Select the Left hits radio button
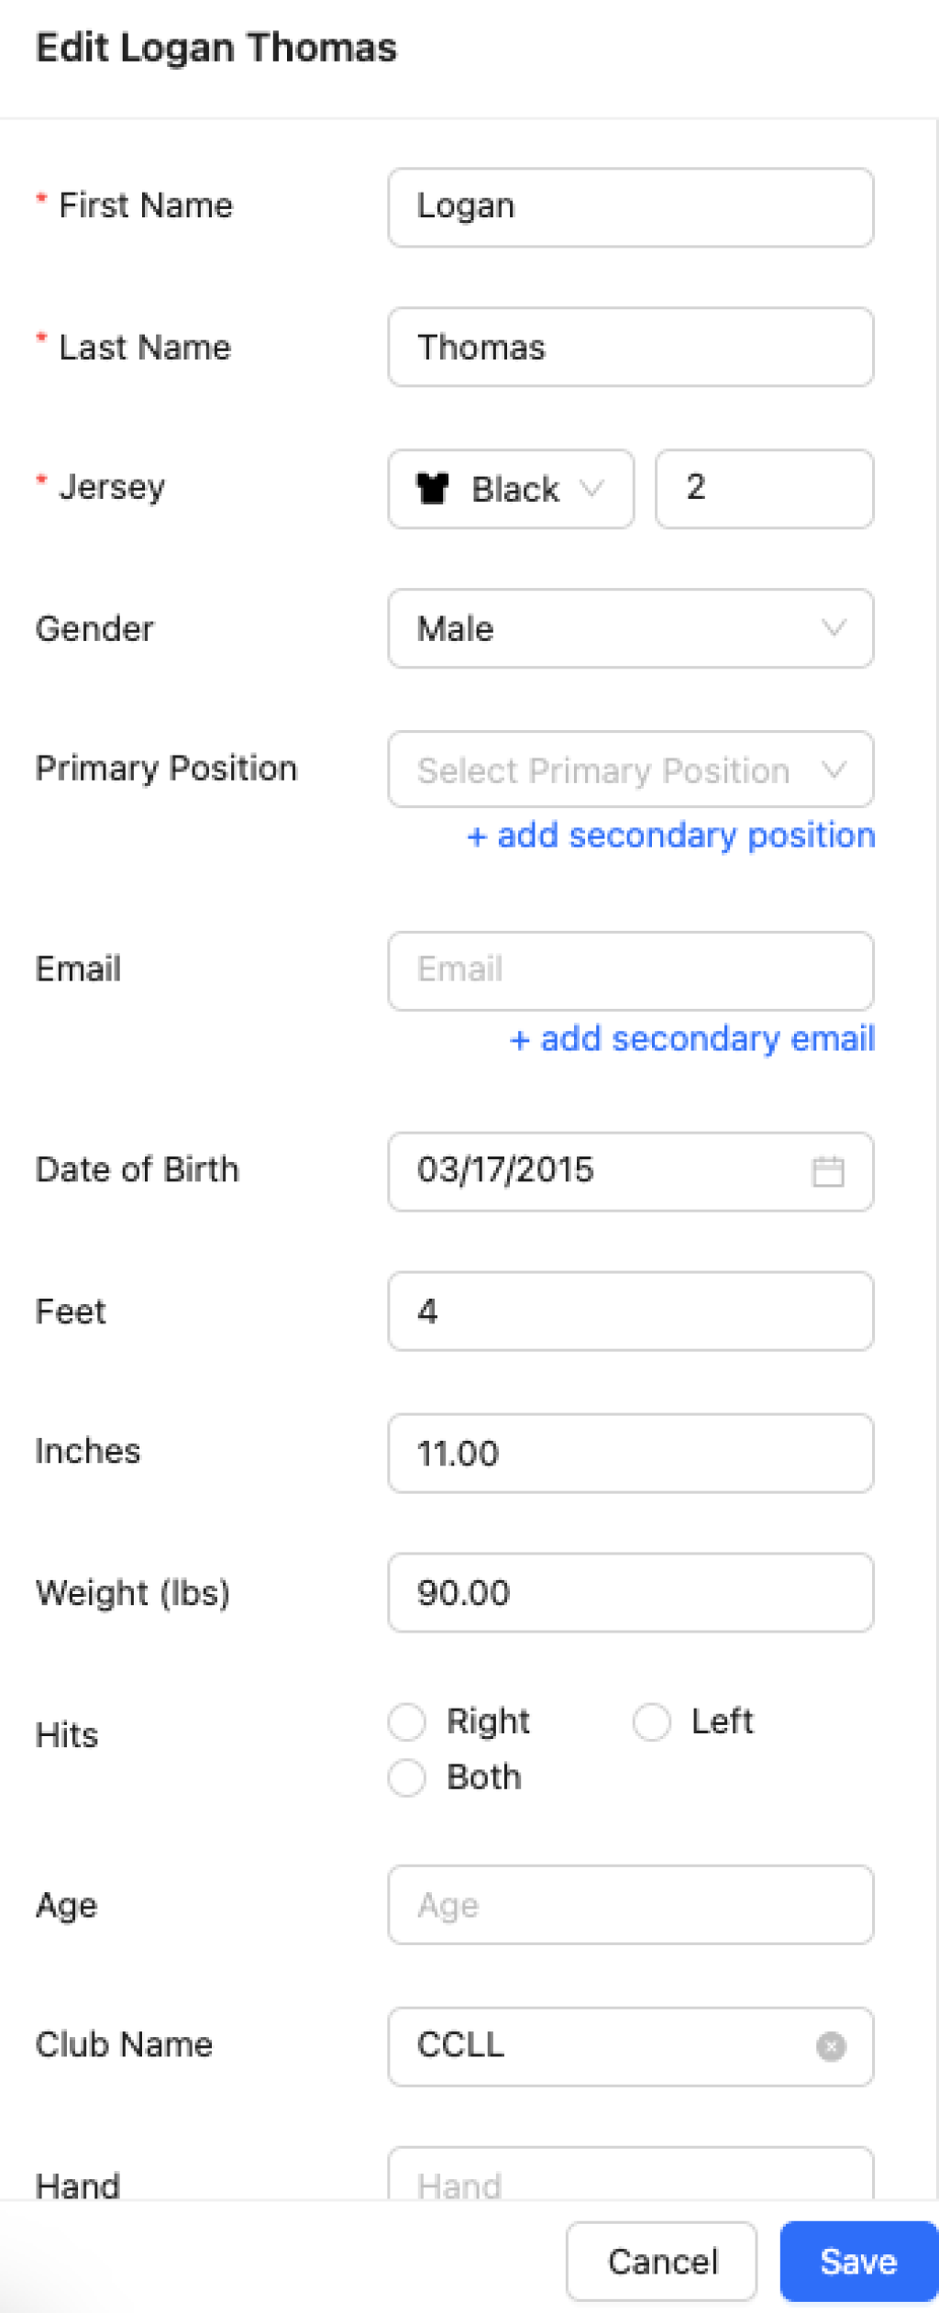 652,1721
